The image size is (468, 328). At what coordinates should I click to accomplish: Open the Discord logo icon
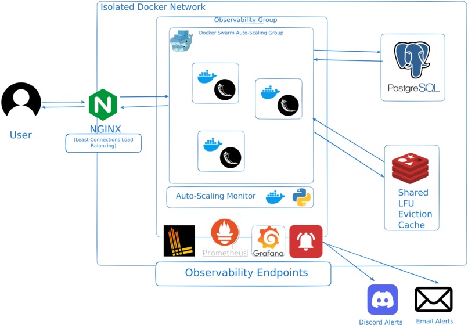tap(382, 300)
